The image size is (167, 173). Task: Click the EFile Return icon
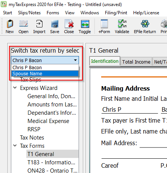tap(145, 27)
